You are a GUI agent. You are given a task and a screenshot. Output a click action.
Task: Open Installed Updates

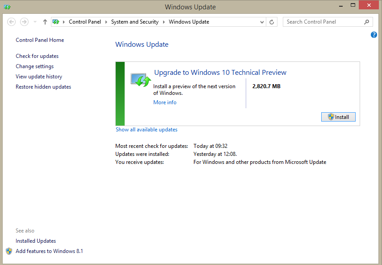pos(36,241)
